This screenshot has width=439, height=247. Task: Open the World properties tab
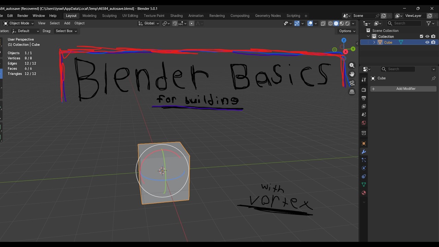[364, 123]
